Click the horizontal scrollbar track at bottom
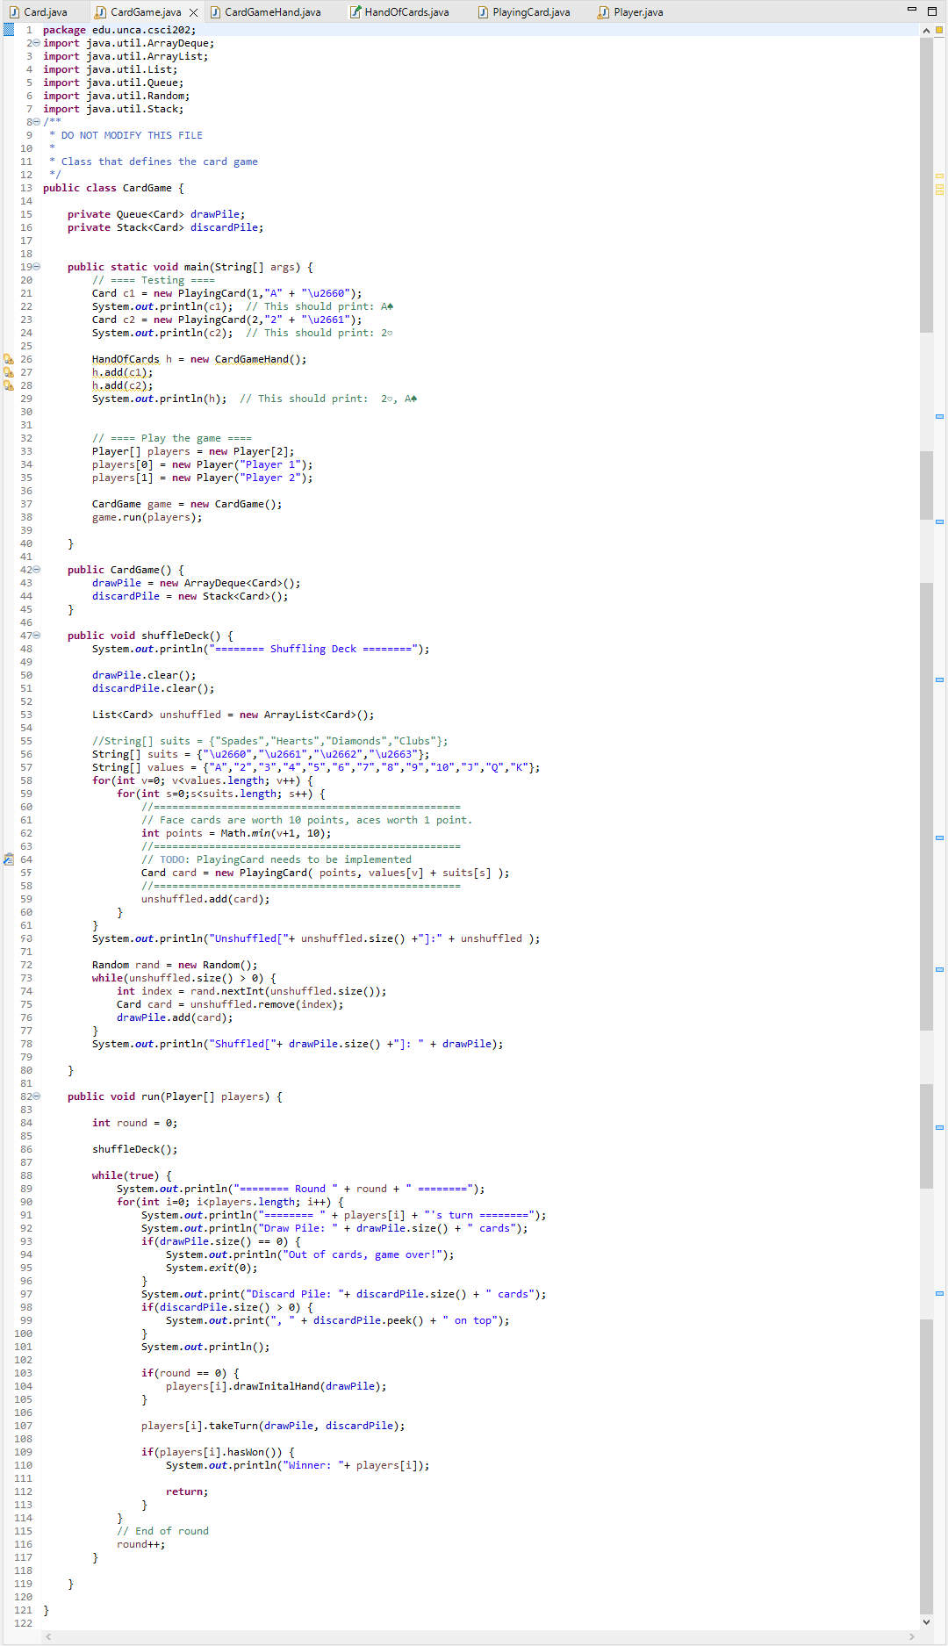The image size is (948, 1646). 480,1636
